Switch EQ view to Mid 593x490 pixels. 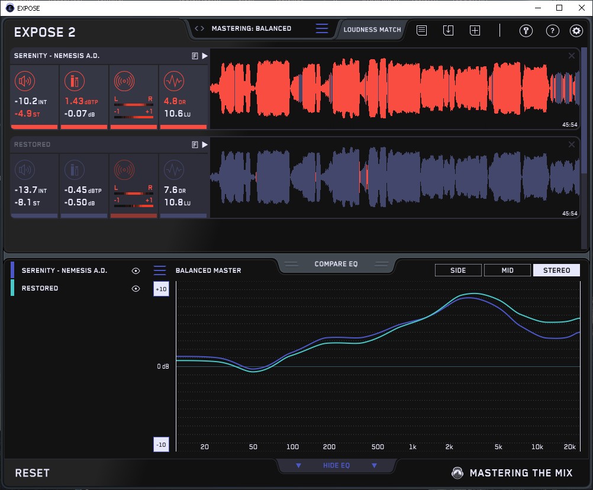coord(507,270)
